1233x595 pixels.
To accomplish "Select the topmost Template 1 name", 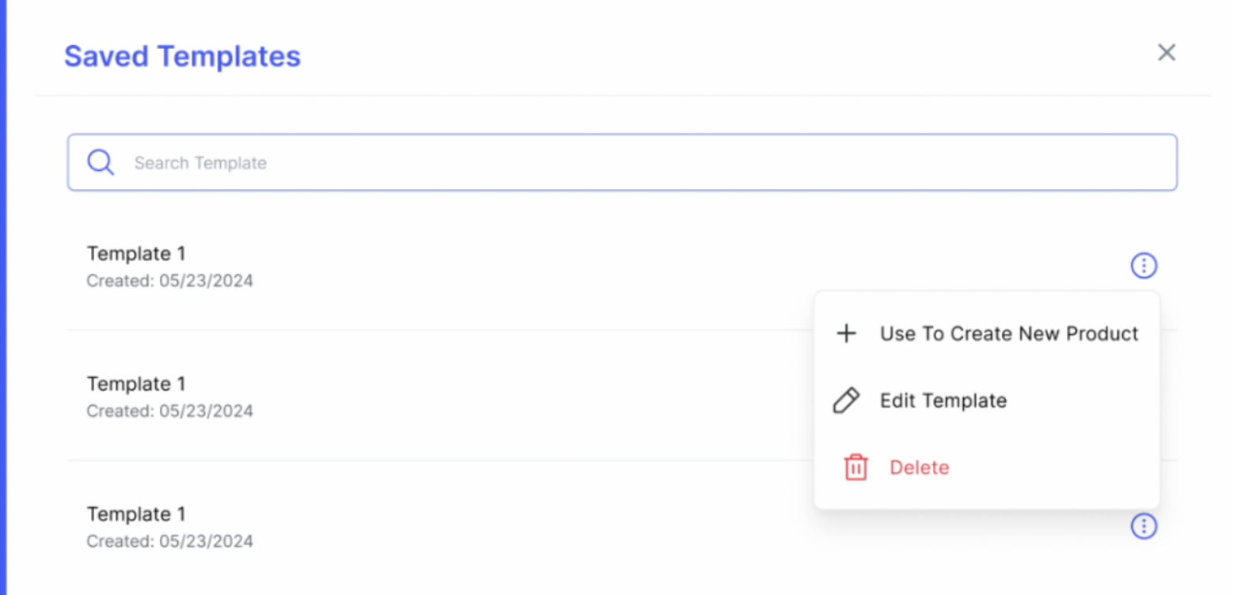I will (136, 254).
